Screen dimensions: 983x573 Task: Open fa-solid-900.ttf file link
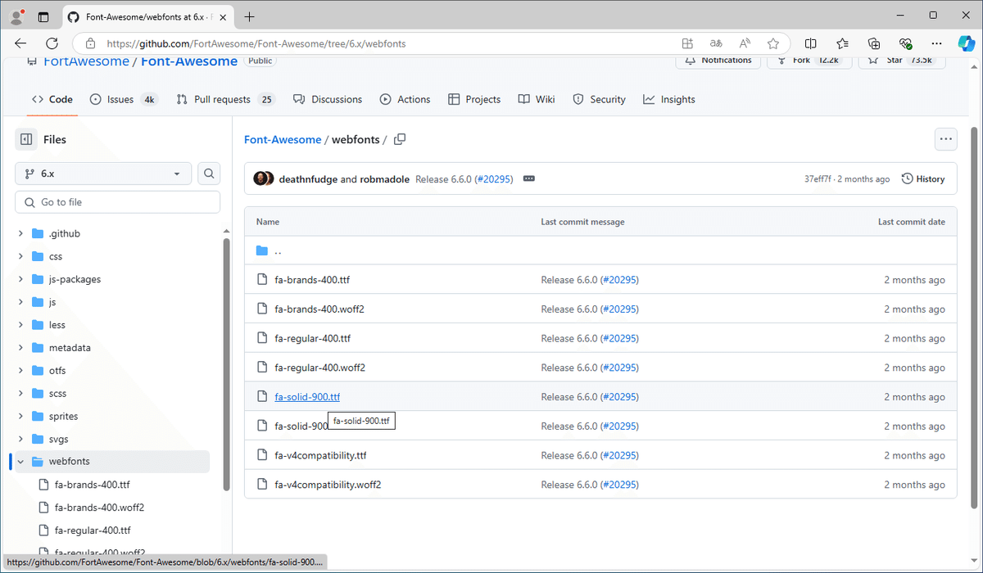[x=307, y=397]
